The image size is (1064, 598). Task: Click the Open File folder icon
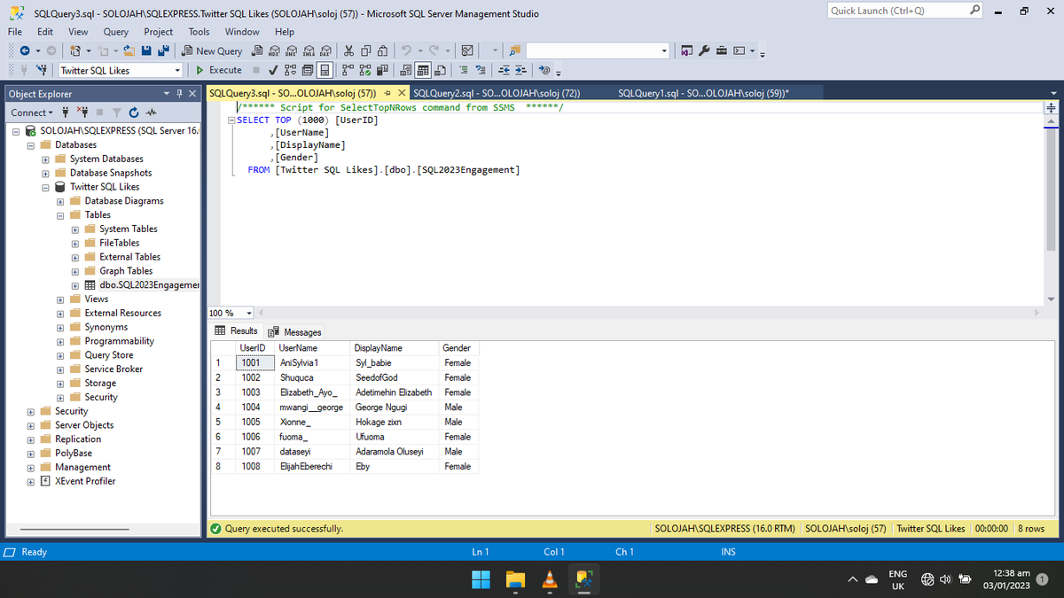pyautogui.click(x=129, y=51)
